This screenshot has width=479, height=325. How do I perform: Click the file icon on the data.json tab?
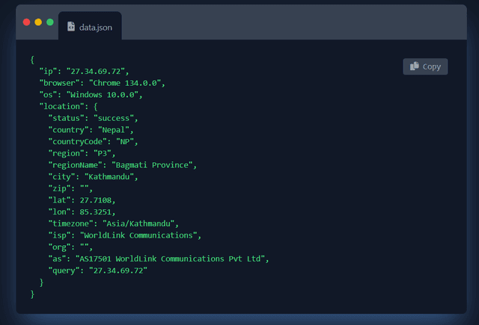pos(71,26)
